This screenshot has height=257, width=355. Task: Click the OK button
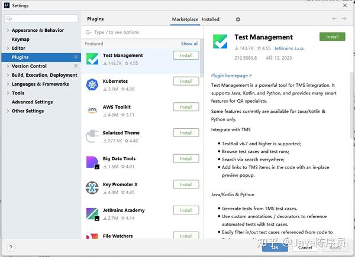(275, 248)
